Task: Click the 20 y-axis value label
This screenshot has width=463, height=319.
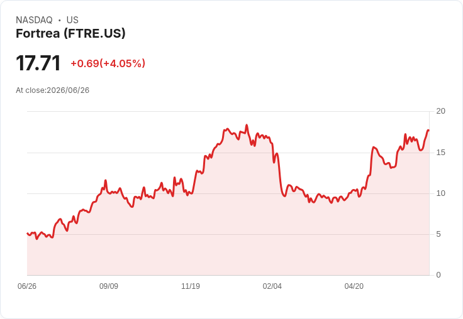Action: (440, 111)
